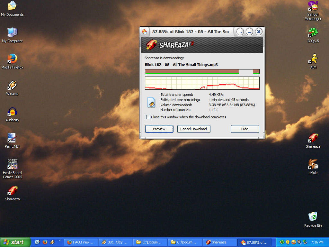
Task: Click the value '3.38 MB of 3.84 MB (87.88%)'
Action: click(x=232, y=105)
